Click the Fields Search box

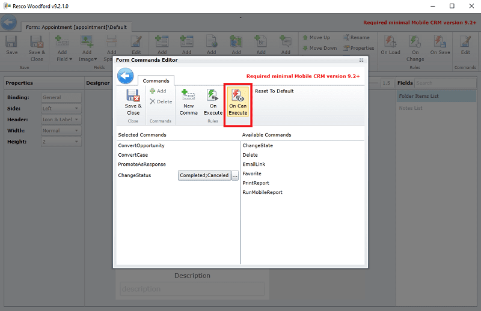446,83
